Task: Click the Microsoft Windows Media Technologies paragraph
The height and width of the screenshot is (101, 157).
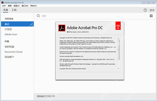Action: tap(87, 65)
